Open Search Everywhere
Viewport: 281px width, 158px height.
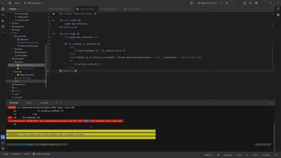[250, 3]
